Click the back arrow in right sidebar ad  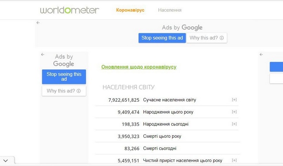(261, 55)
